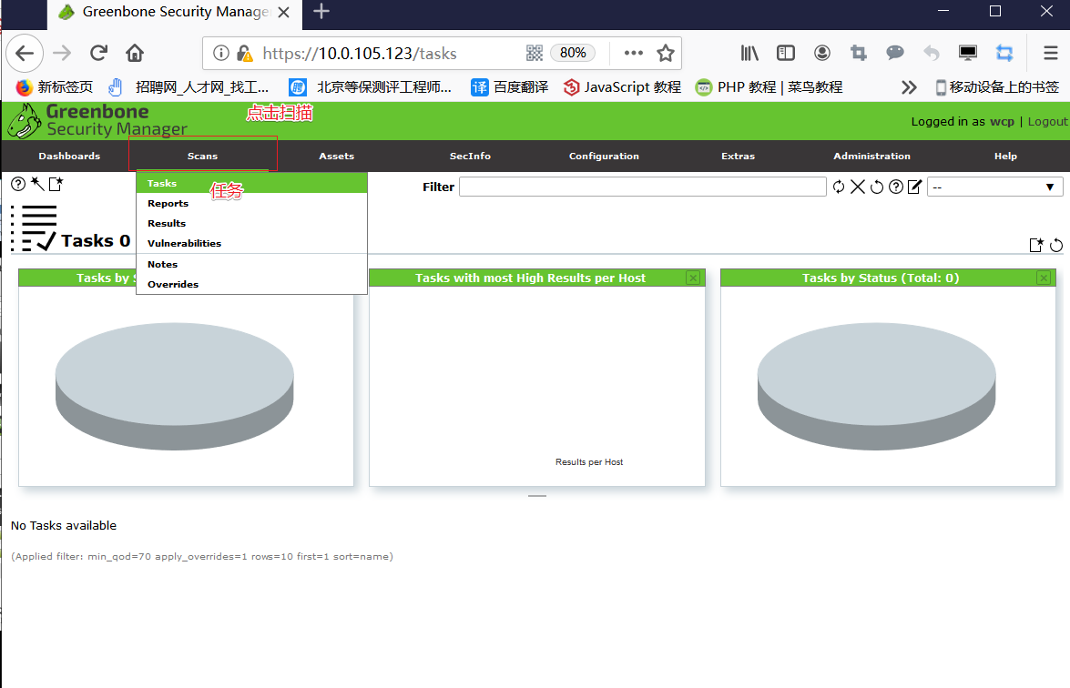This screenshot has width=1070, height=688.
Task: Open the 移动设备上的书签 folder
Action: click(997, 87)
